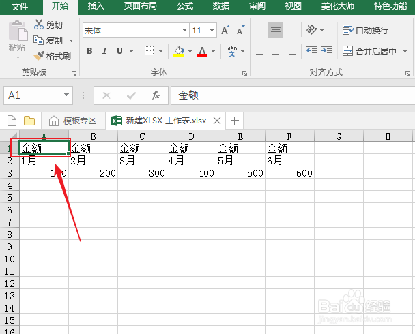The image size is (415, 334).
Task: Close the 新建XLSX 工作表.xlsx tab
Action: pyautogui.click(x=217, y=121)
